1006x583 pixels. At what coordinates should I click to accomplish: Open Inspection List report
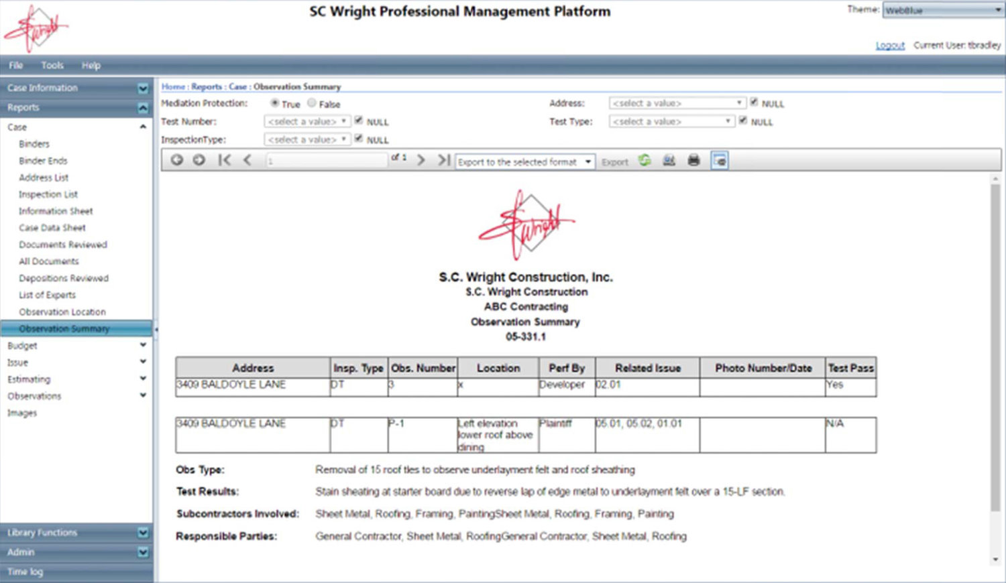pos(48,194)
